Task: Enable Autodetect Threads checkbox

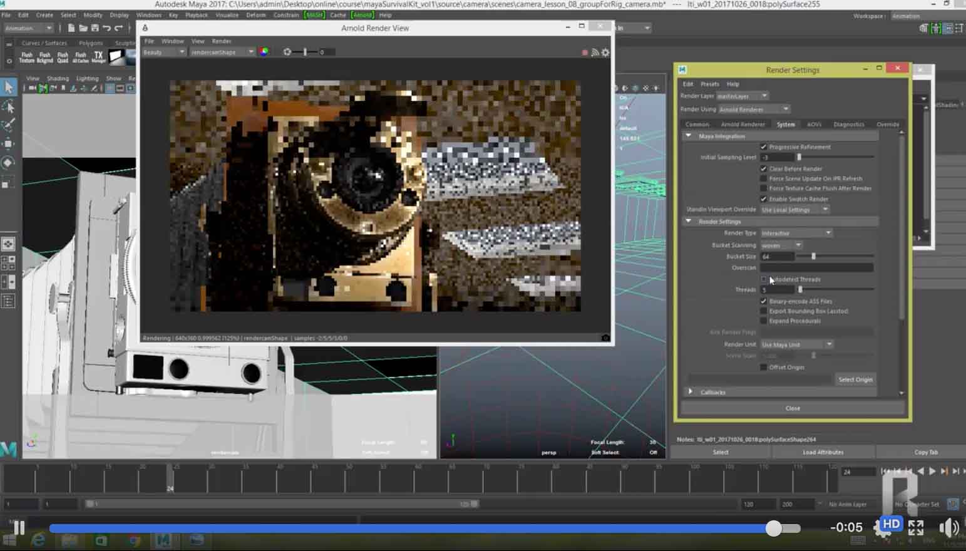Action: tap(764, 279)
